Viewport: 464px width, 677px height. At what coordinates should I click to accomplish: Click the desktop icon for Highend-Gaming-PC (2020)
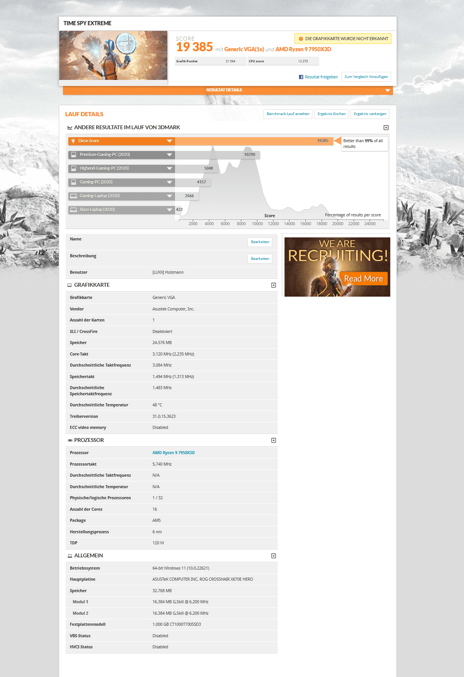(x=74, y=169)
